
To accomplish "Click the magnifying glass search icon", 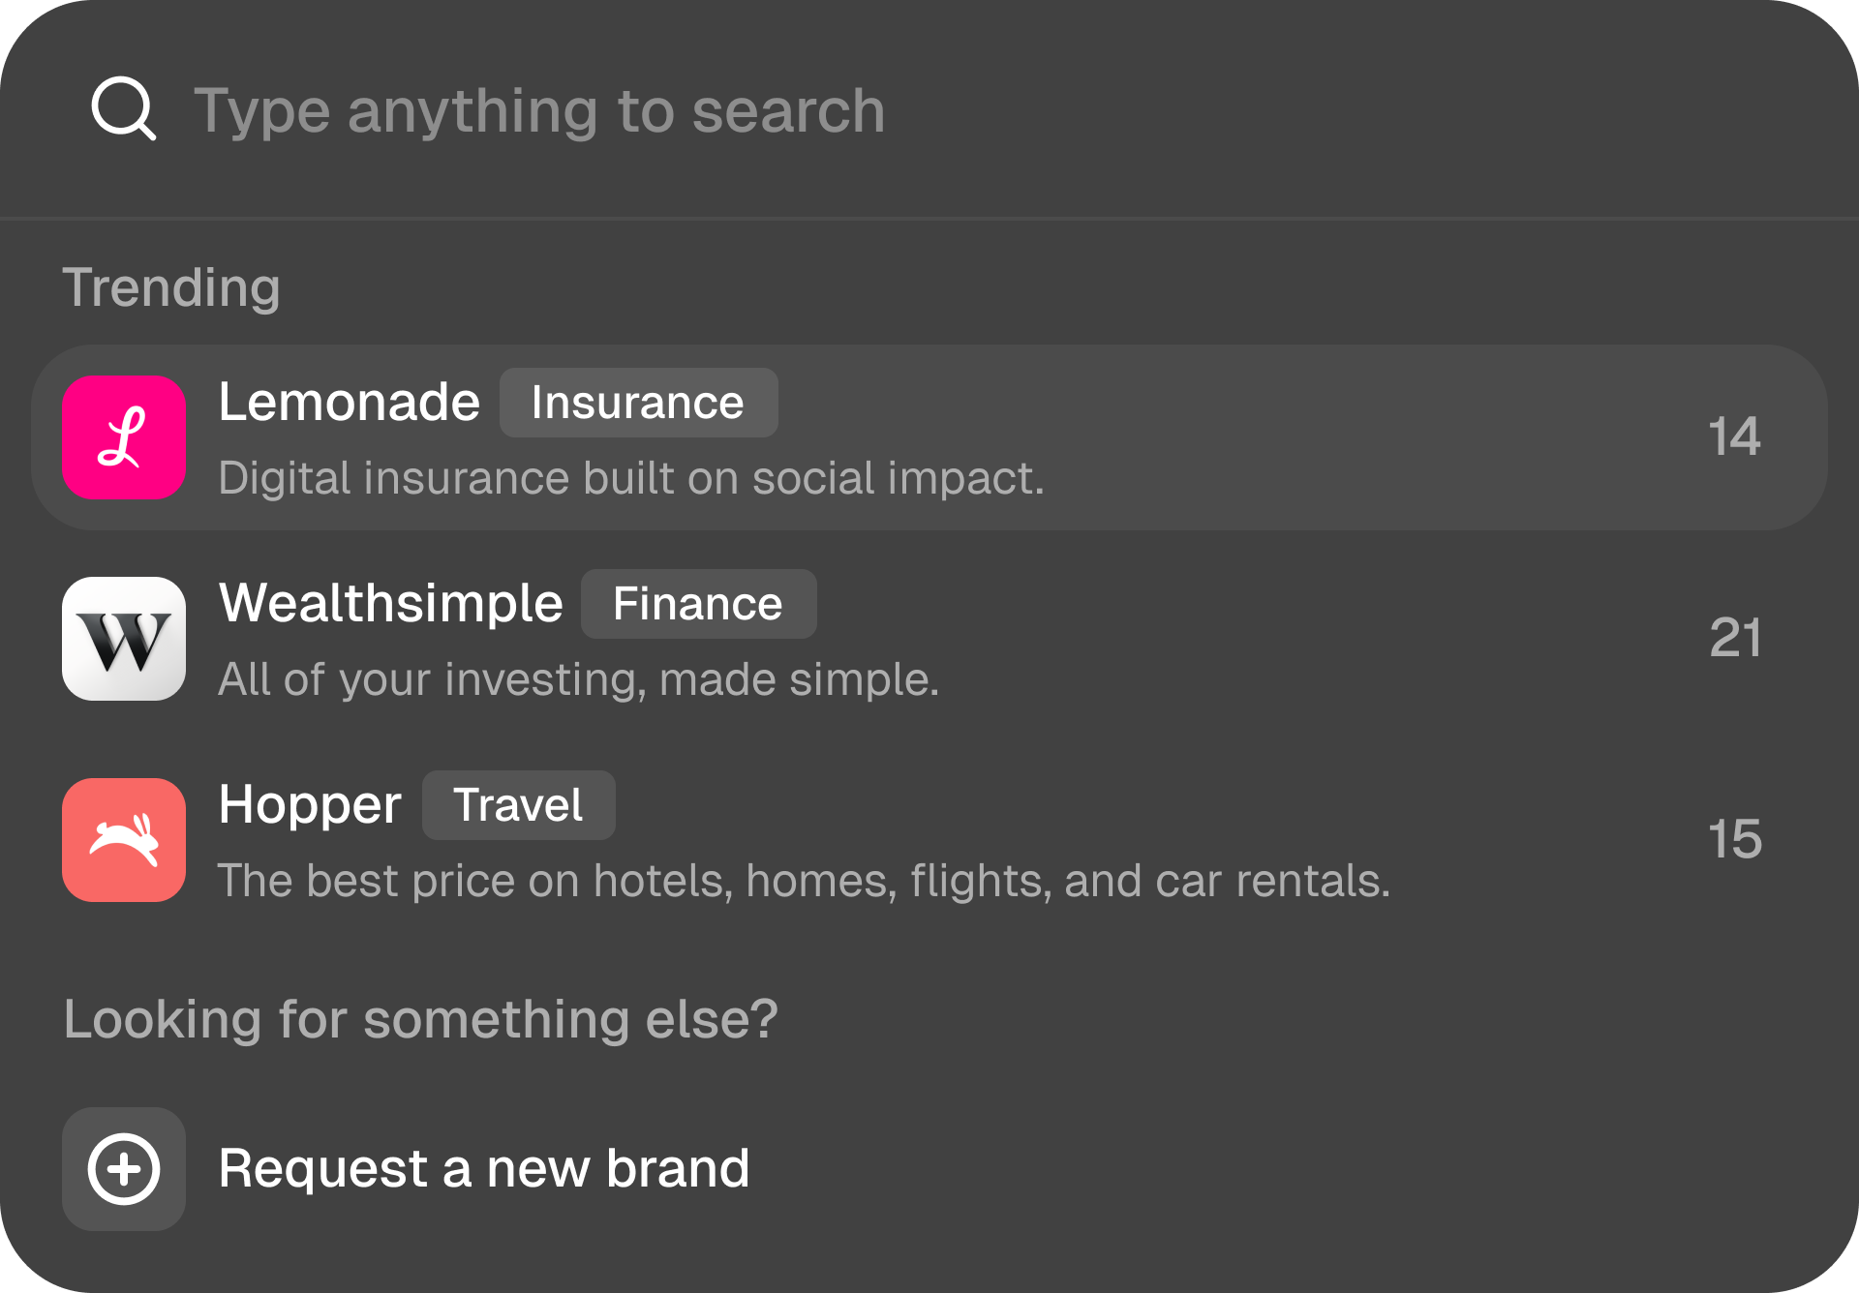I will pyautogui.click(x=123, y=109).
